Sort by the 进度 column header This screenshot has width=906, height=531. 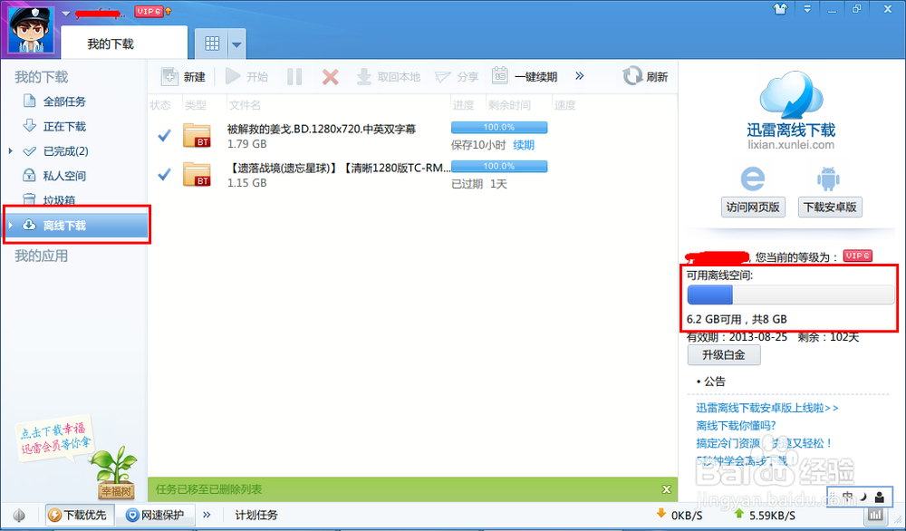[463, 105]
